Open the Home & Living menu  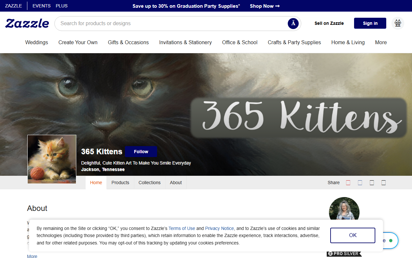[x=348, y=42]
